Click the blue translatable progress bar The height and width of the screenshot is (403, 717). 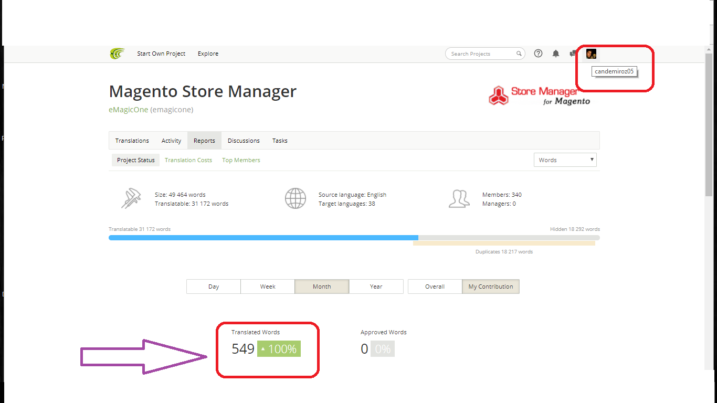coord(263,238)
